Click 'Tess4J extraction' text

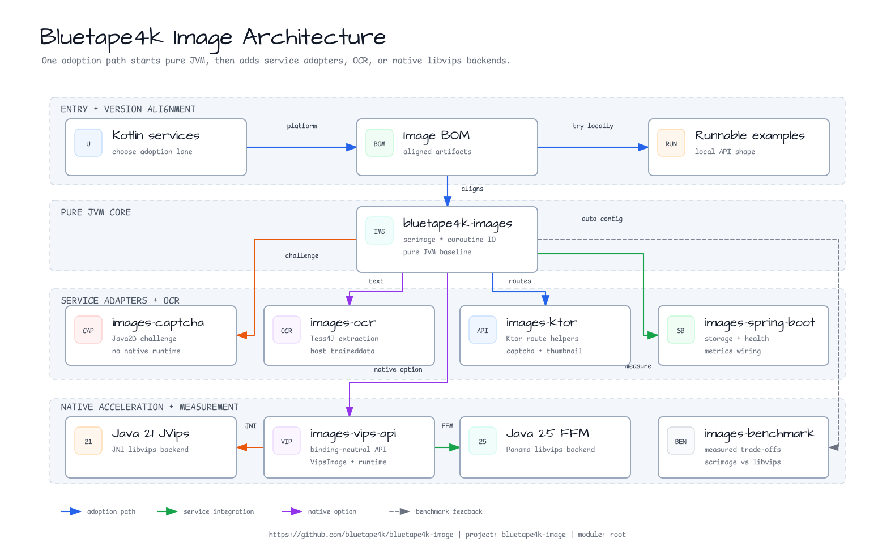click(x=344, y=339)
